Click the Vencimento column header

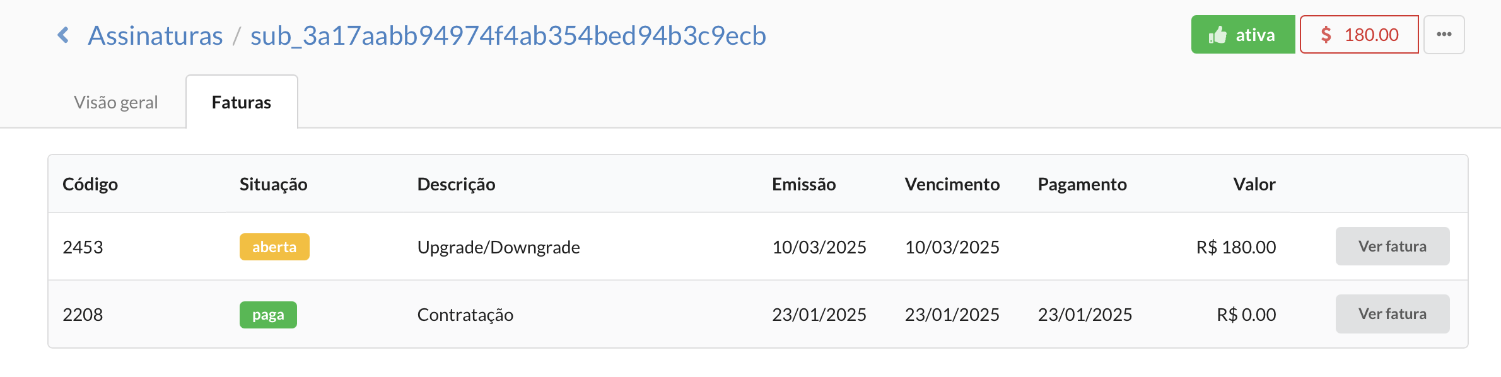952,184
